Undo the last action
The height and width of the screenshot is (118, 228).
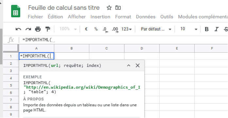click(x=18, y=29)
